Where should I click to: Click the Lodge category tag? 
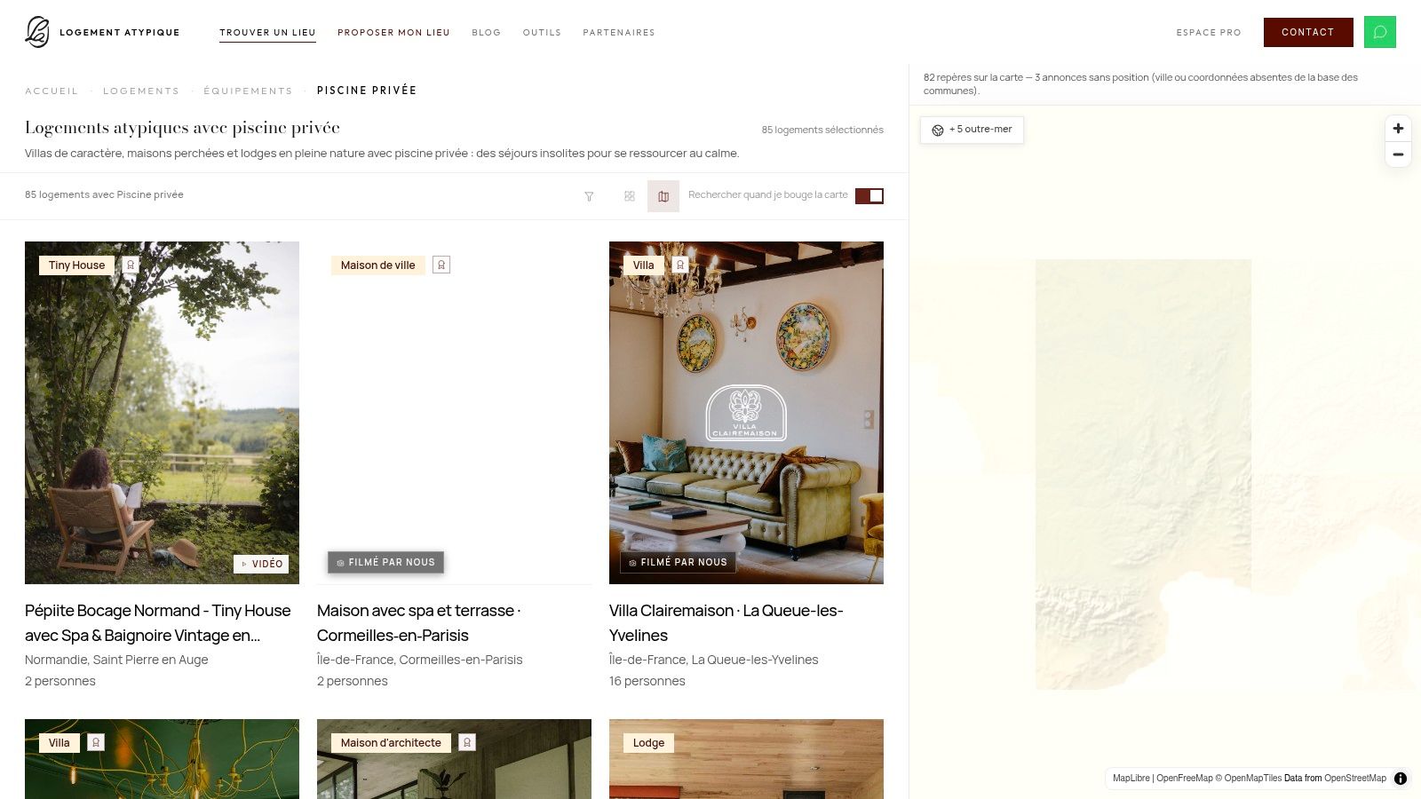648,742
